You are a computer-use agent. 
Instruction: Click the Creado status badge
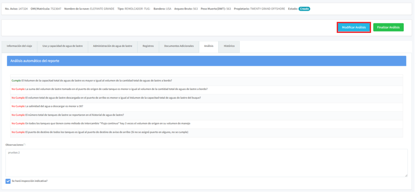304,9
